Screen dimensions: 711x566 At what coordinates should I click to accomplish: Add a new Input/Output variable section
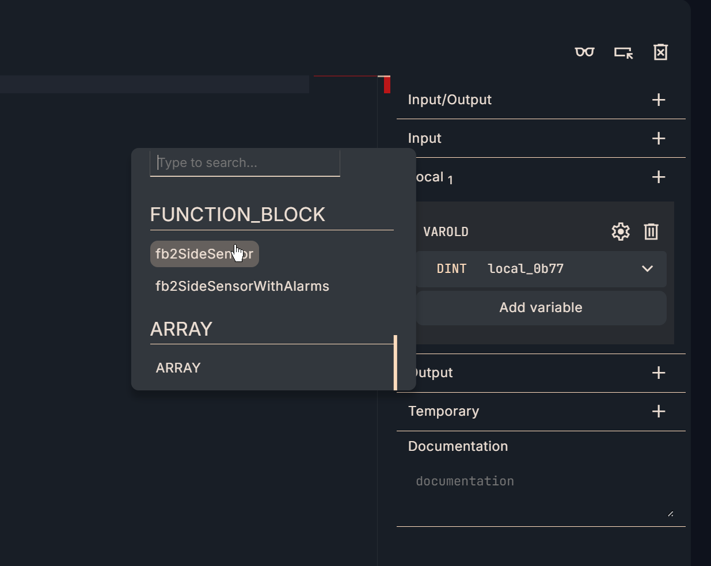coord(659,100)
